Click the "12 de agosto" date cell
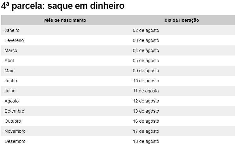Viewport: 235px width, 152px height. (146, 101)
